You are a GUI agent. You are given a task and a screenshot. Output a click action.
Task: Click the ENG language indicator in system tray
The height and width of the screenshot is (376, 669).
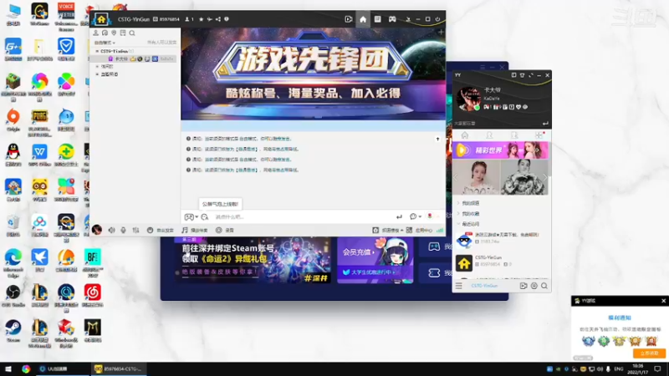point(618,368)
